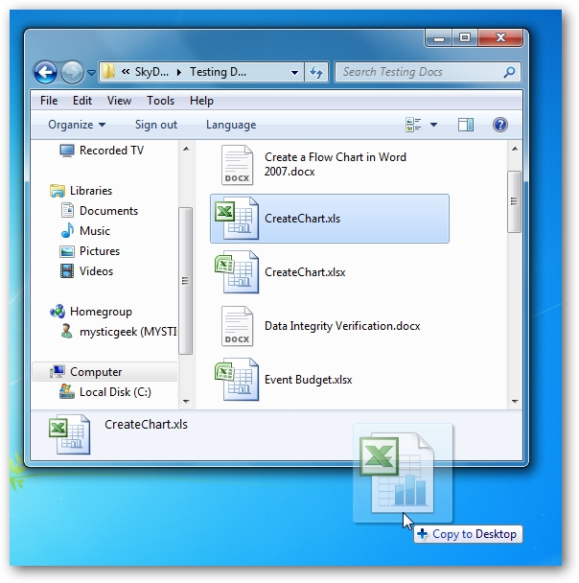Open the Videos library
The height and width of the screenshot is (583, 579).
[96, 271]
